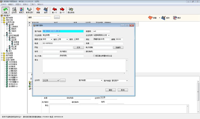Open the 业务员 dropdown showing 卫江苏
The height and width of the screenshot is (119, 200).
[x=58, y=80]
